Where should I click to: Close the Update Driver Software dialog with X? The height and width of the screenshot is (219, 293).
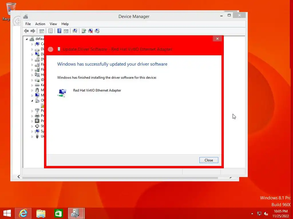point(217,38)
